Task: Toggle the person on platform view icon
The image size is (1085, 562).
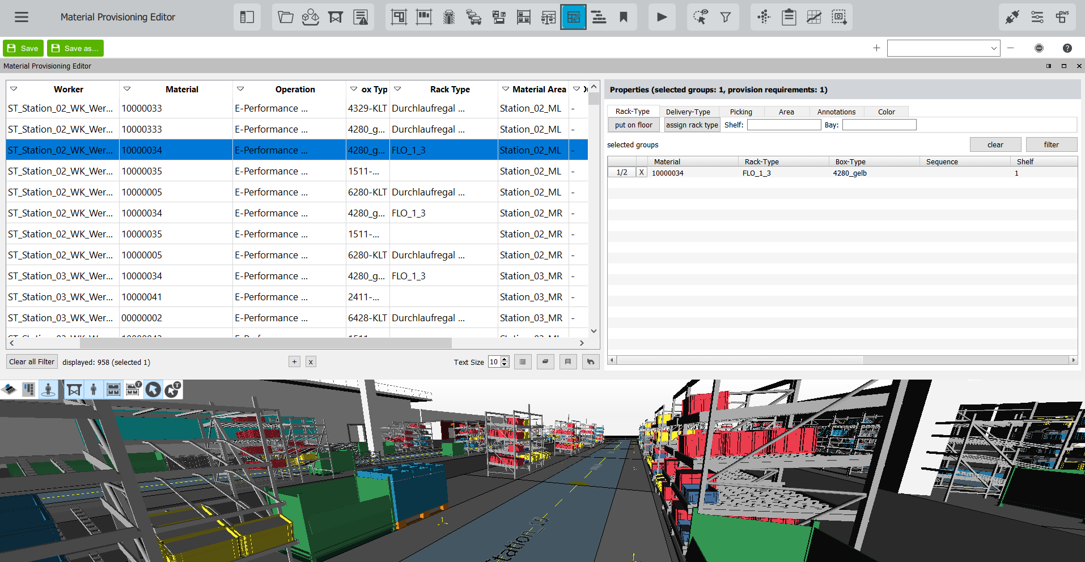Action: (x=48, y=389)
